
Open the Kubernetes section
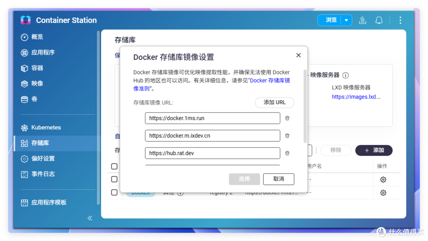click(x=41, y=128)
